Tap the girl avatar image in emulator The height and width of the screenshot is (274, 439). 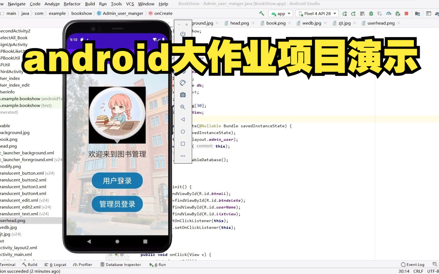117,115
